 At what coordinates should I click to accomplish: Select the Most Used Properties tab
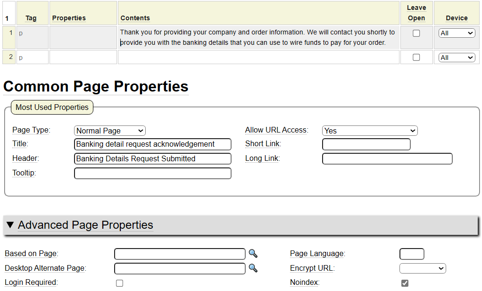pos(52,107)
